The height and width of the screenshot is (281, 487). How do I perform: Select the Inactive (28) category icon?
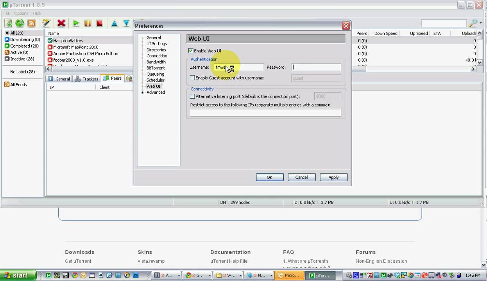pos(7,59)
